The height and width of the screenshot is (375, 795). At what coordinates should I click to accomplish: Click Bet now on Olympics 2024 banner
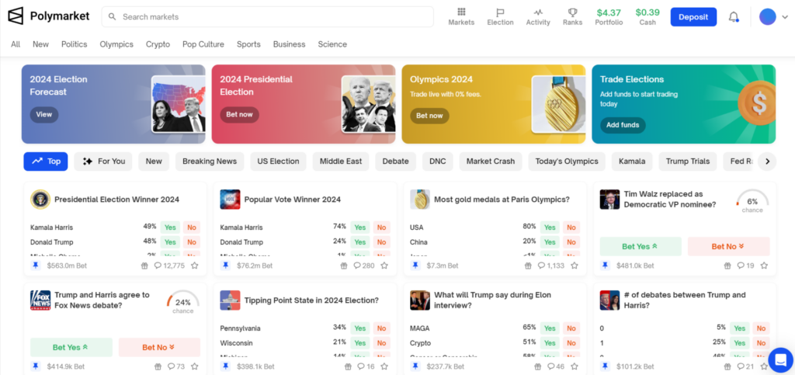click(x=429, y=116)
